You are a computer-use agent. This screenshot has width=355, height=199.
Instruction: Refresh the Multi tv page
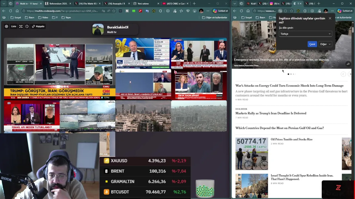[11, 11]
